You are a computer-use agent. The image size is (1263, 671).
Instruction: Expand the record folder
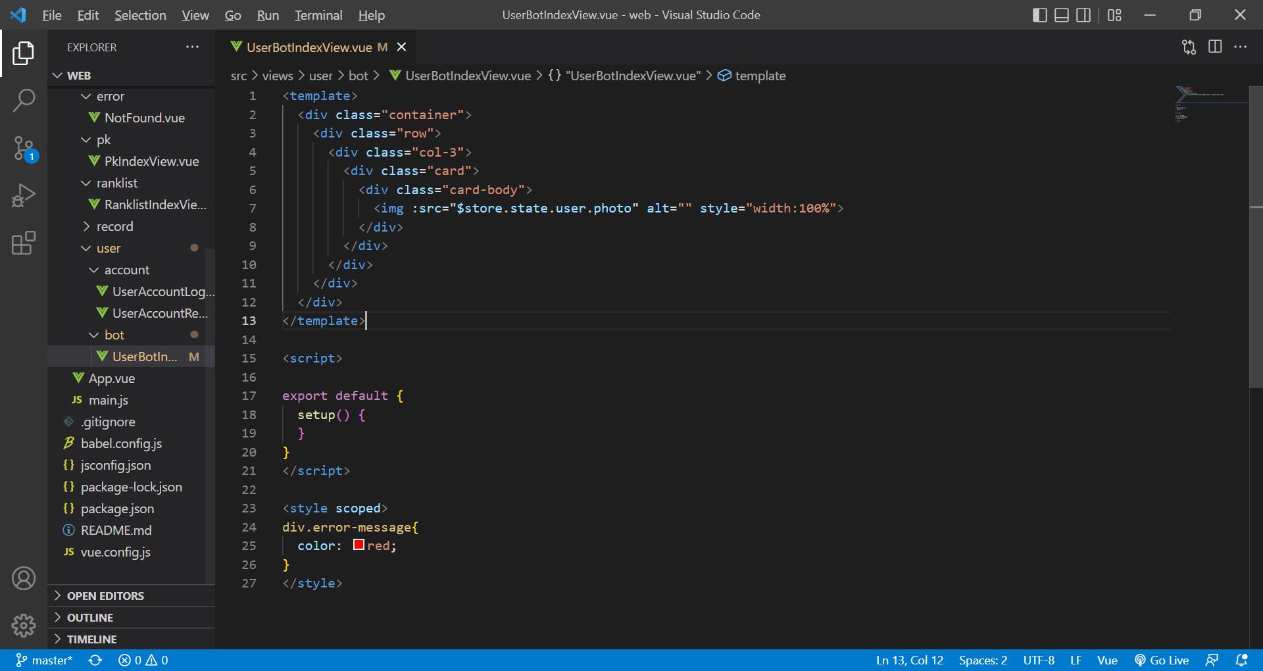coord(114,226)
